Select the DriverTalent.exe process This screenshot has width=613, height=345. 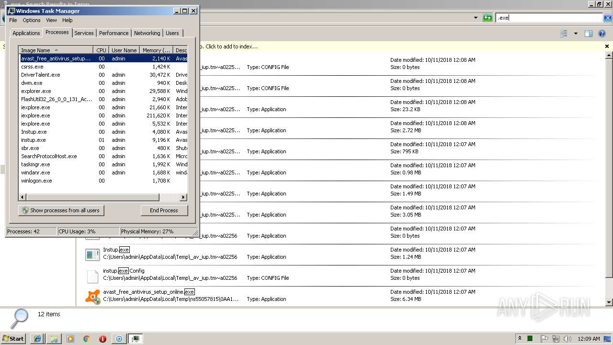click(x=103, y=75)
